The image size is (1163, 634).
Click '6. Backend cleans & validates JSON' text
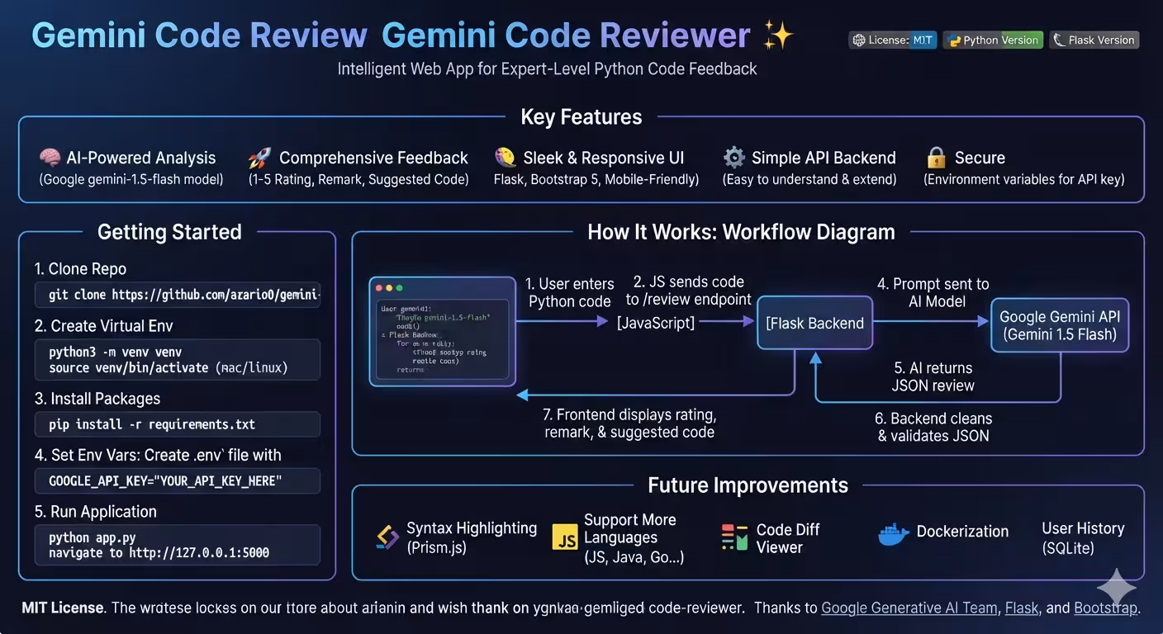(x=933, y=427)
